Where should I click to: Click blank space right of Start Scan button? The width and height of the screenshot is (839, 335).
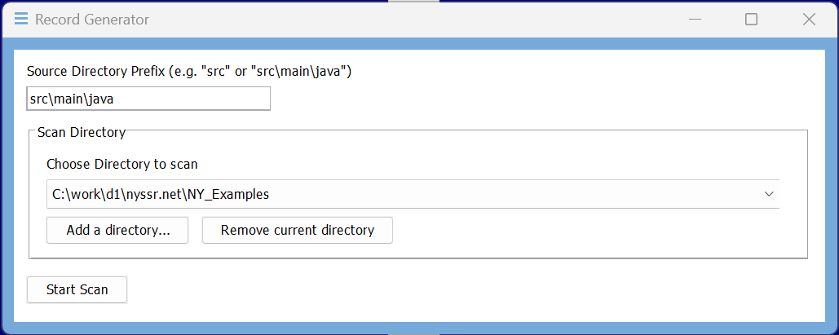(x=408, y=289)
